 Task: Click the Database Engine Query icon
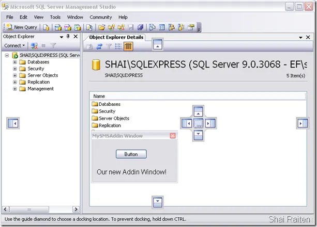tap(46, 27)
